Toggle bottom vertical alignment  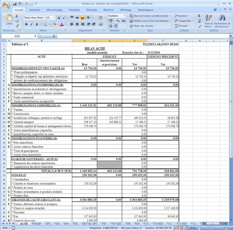click(83, 17)
